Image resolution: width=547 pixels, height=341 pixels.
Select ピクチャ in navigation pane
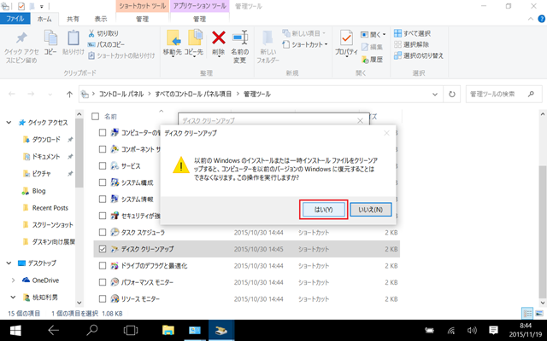click(x=42, y=174)
